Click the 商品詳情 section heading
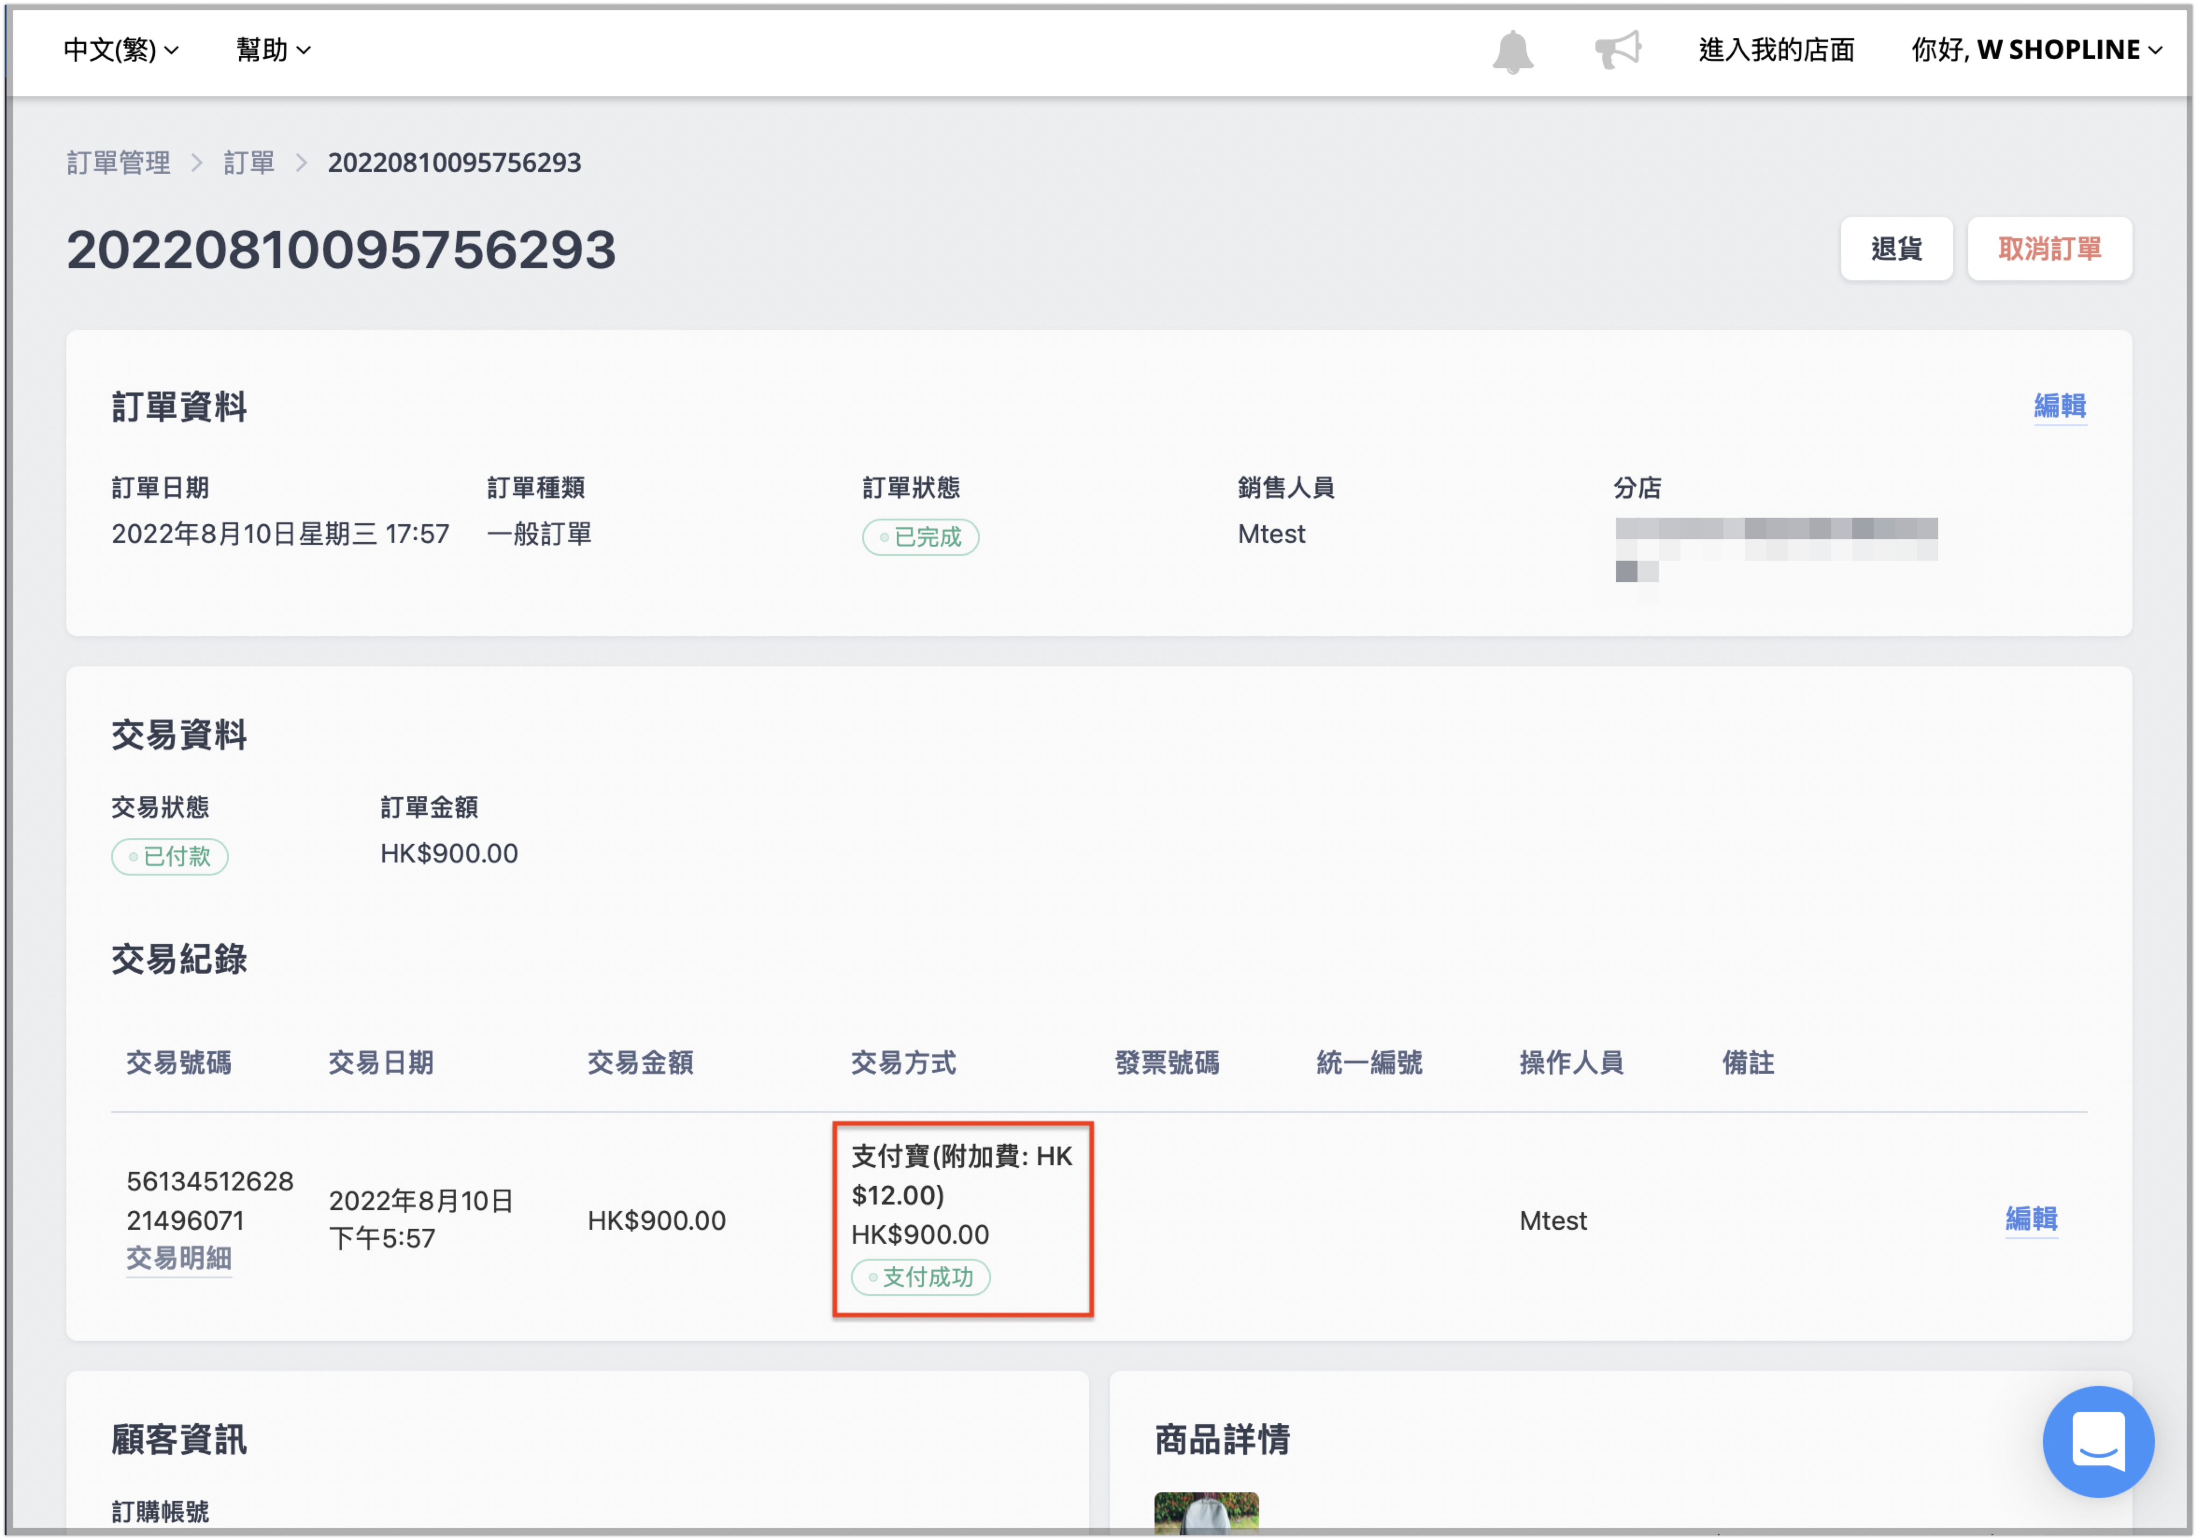 pos(1222,1440)
